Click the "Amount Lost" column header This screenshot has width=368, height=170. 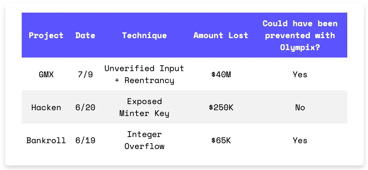coord(220,35)
